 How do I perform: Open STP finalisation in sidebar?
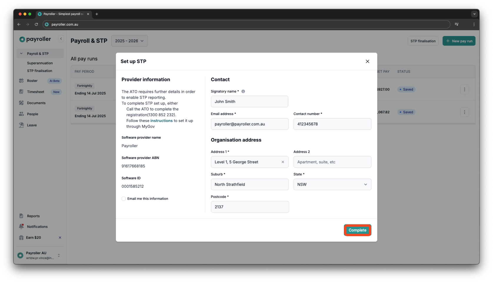pos(39,71)
